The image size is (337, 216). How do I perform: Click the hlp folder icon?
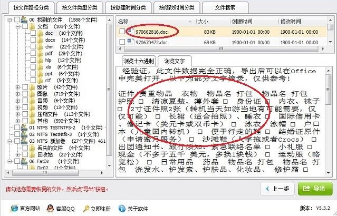pyautogui.click(x=40, y=60)
